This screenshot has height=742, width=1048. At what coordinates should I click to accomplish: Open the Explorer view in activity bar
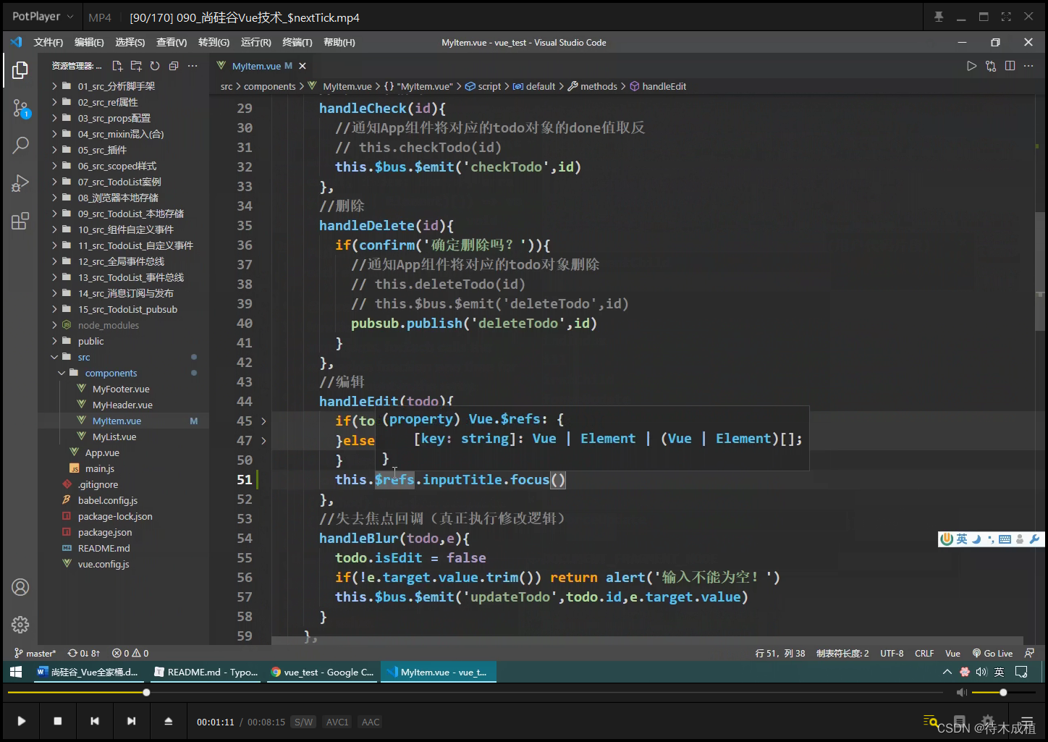point(20,70)
